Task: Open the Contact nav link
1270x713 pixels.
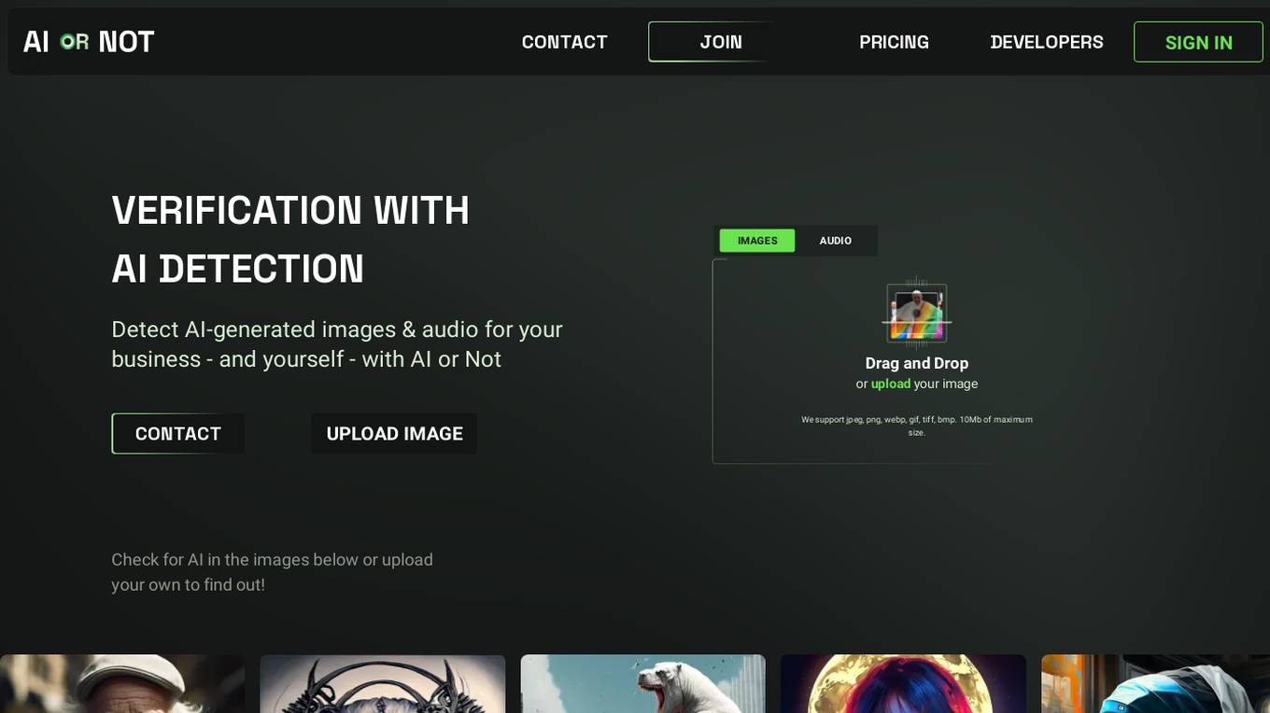Action: (564, 42)
